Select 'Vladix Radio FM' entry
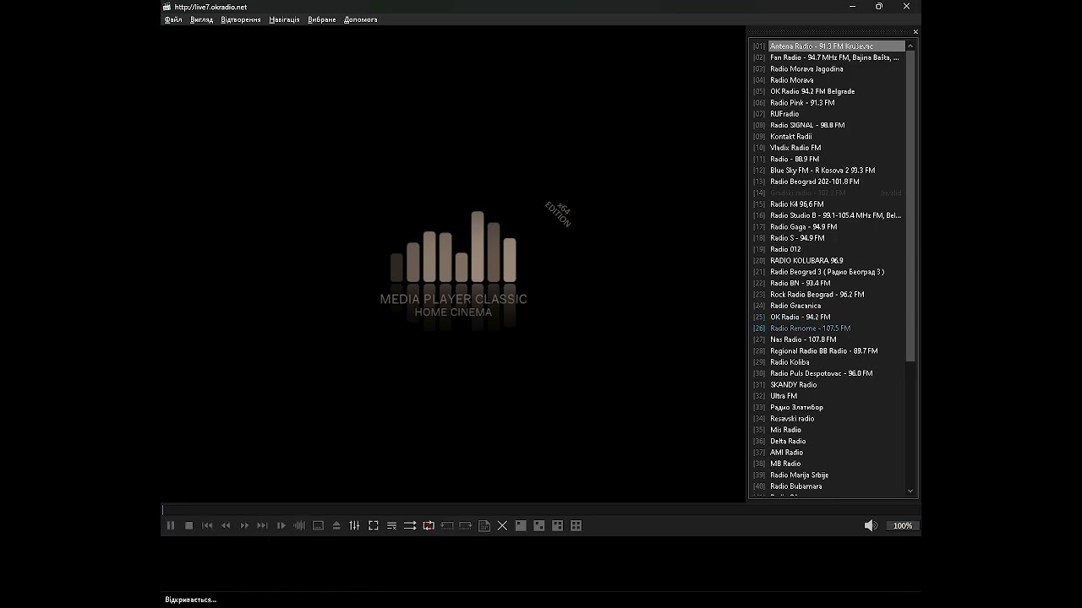 click(x=828, y=148)
